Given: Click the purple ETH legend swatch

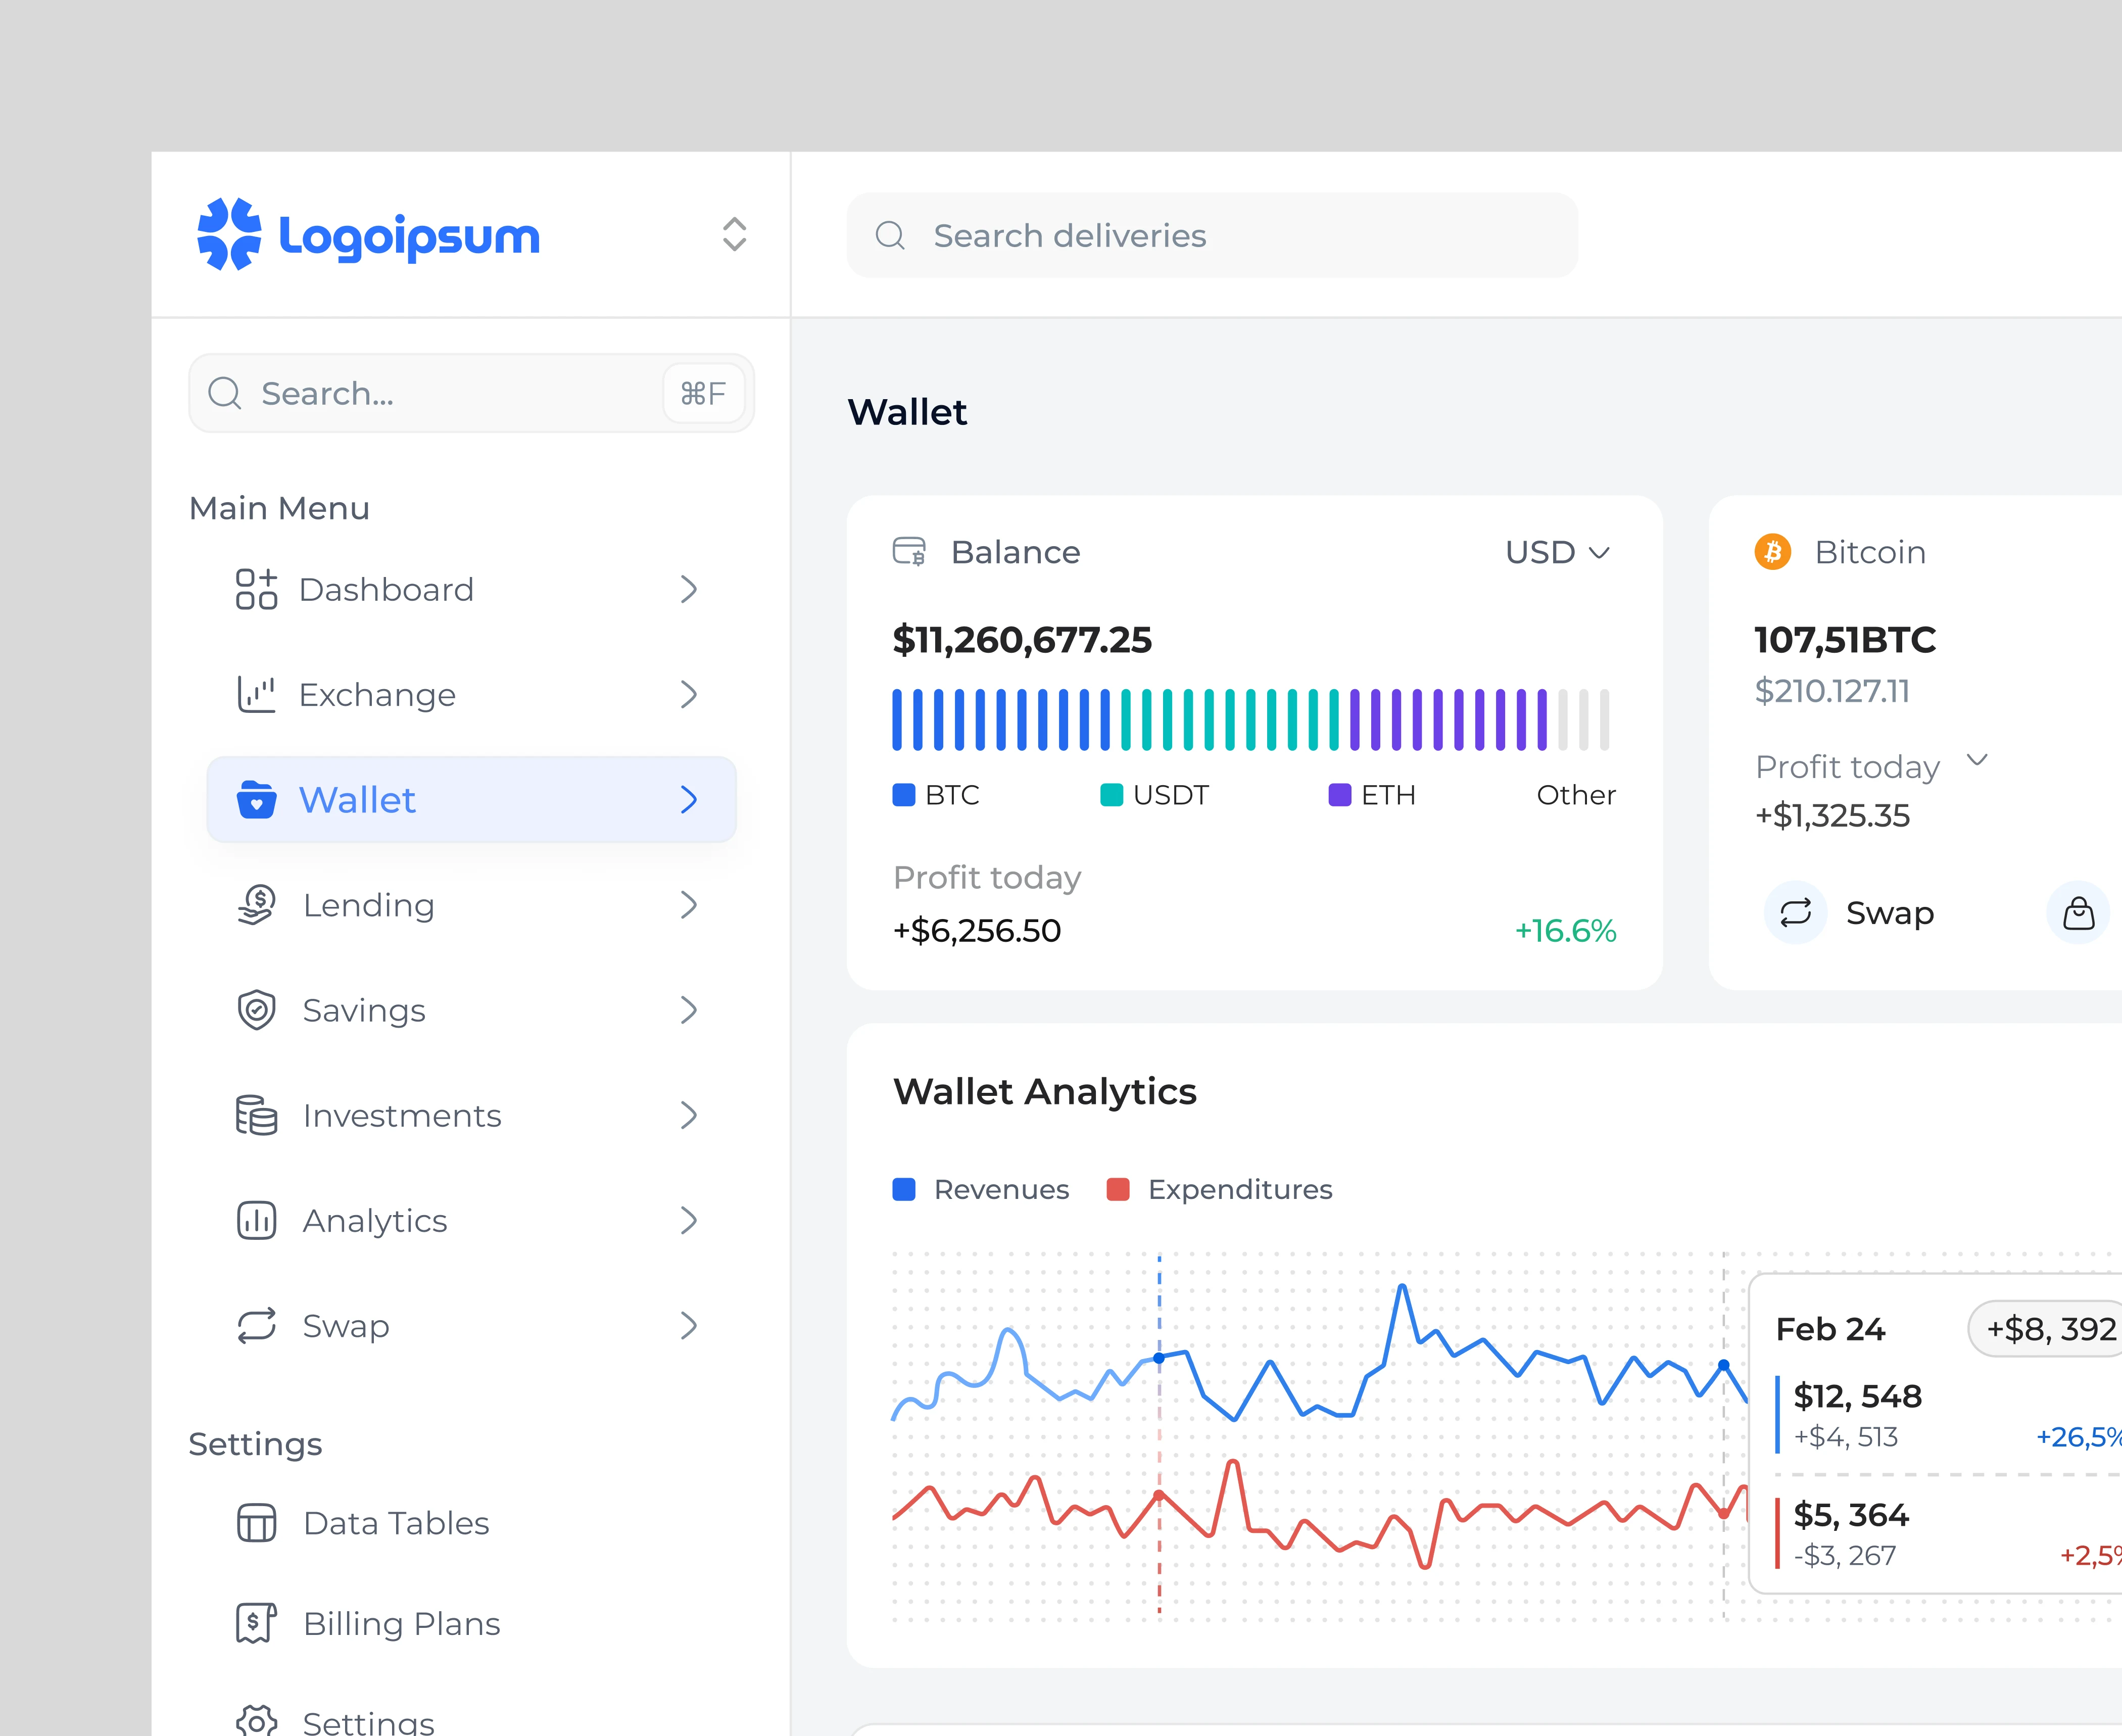Looking at the screenshot, I should (1340, 795).
